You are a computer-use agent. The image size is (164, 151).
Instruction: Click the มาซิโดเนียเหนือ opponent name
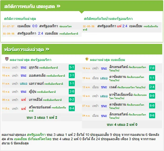pyautogui.click(x=121, y=95)
